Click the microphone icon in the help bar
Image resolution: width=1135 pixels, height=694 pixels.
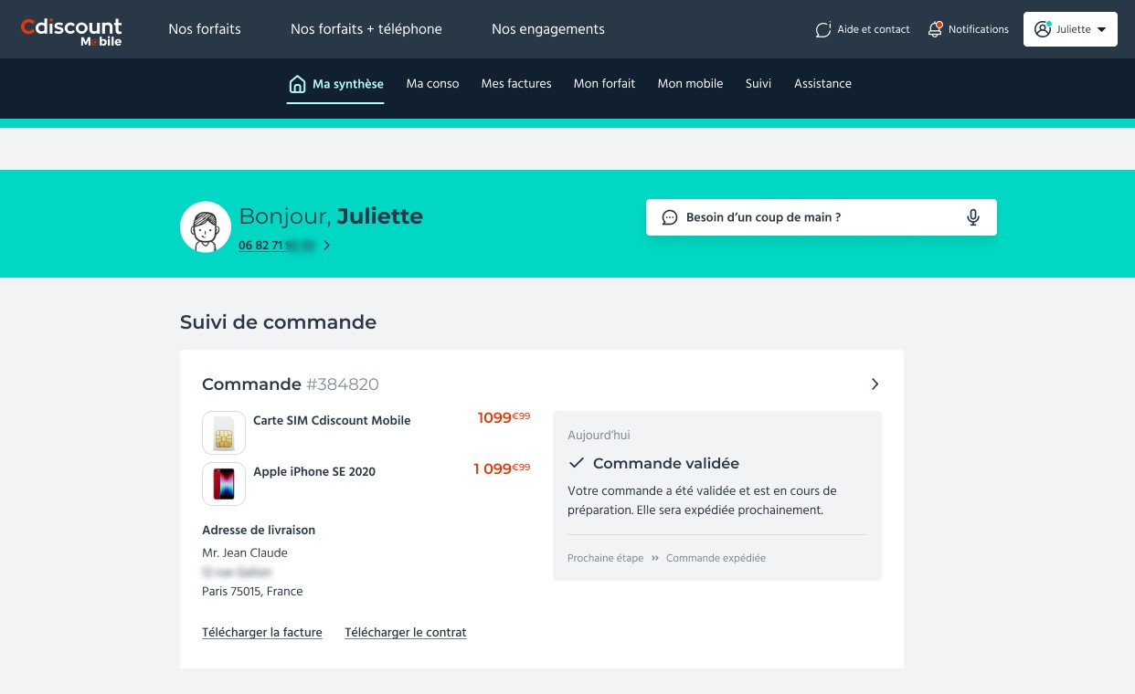pyautogui.click(x=972, y=217)
